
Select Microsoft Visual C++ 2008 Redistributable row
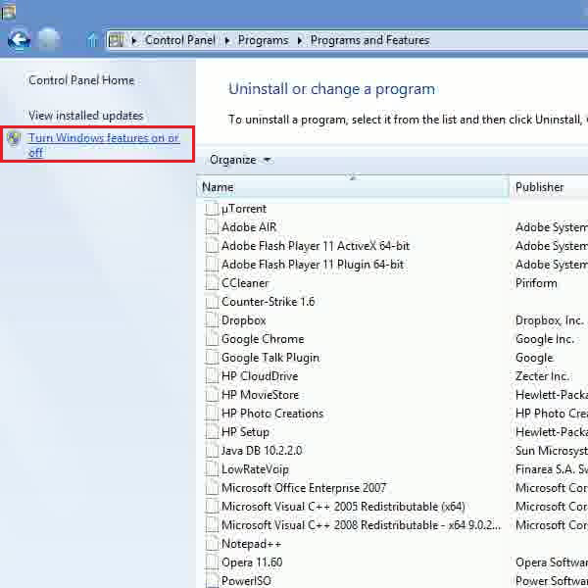click(x=361, y=525)
